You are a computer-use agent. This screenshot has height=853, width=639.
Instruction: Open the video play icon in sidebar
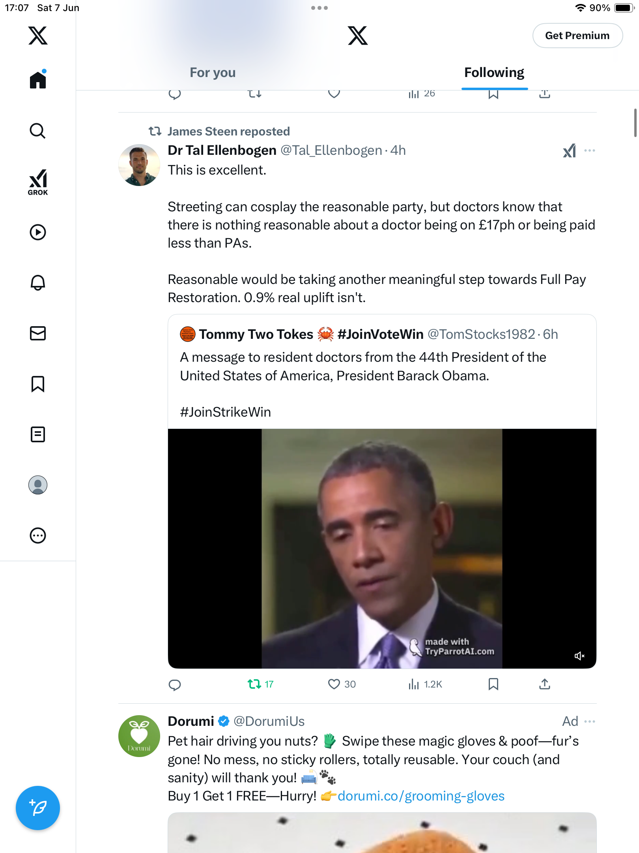tap(38, 232)
